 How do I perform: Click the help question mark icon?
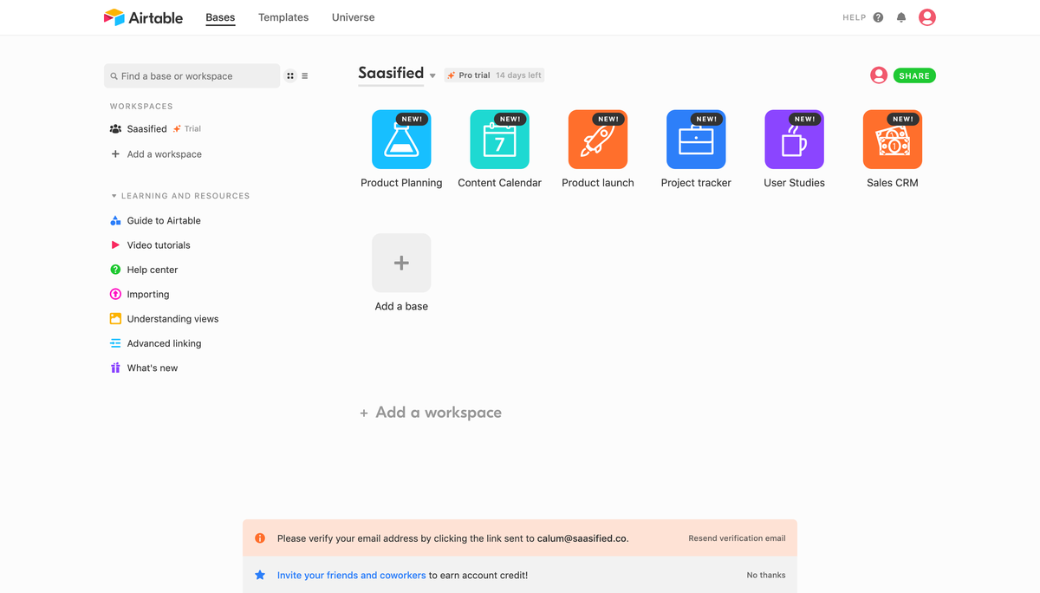pos(878,17)
